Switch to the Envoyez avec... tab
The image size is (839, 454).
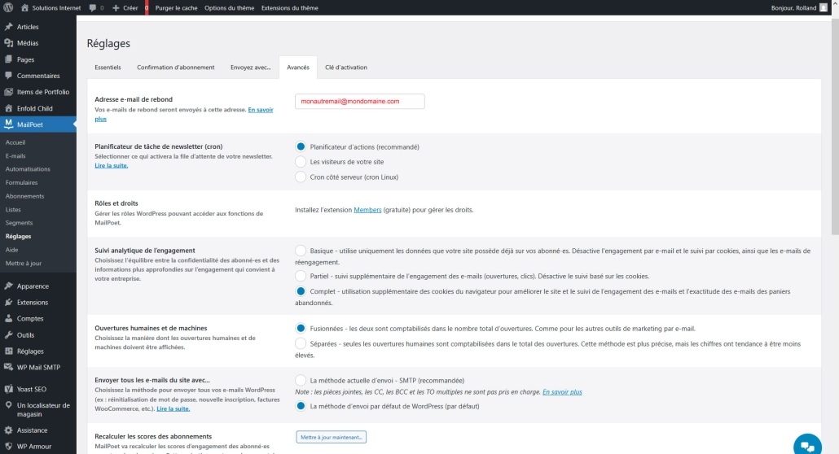(x=250, y=68)
